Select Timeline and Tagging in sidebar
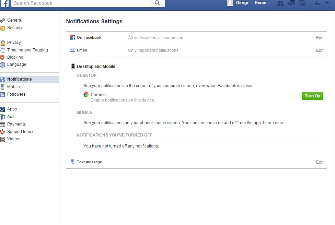Viewport: 335px width, 225px height. coord(27,50)
